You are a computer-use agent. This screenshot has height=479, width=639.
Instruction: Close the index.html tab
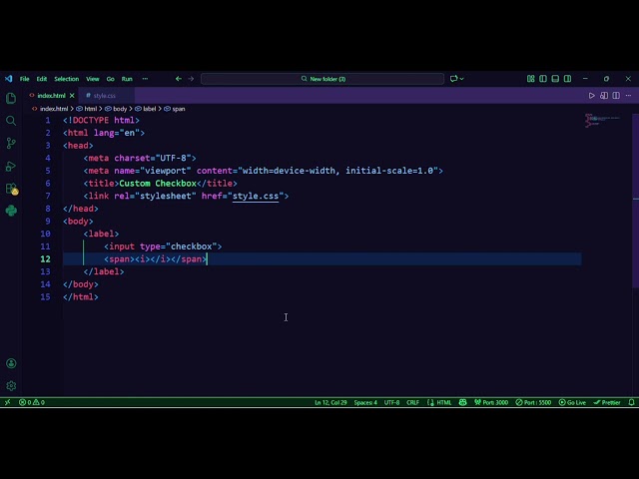click(72, 96)
